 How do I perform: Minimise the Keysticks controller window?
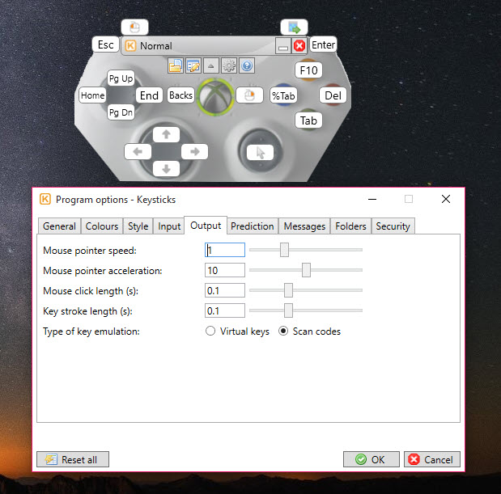[x=283, y=46]
